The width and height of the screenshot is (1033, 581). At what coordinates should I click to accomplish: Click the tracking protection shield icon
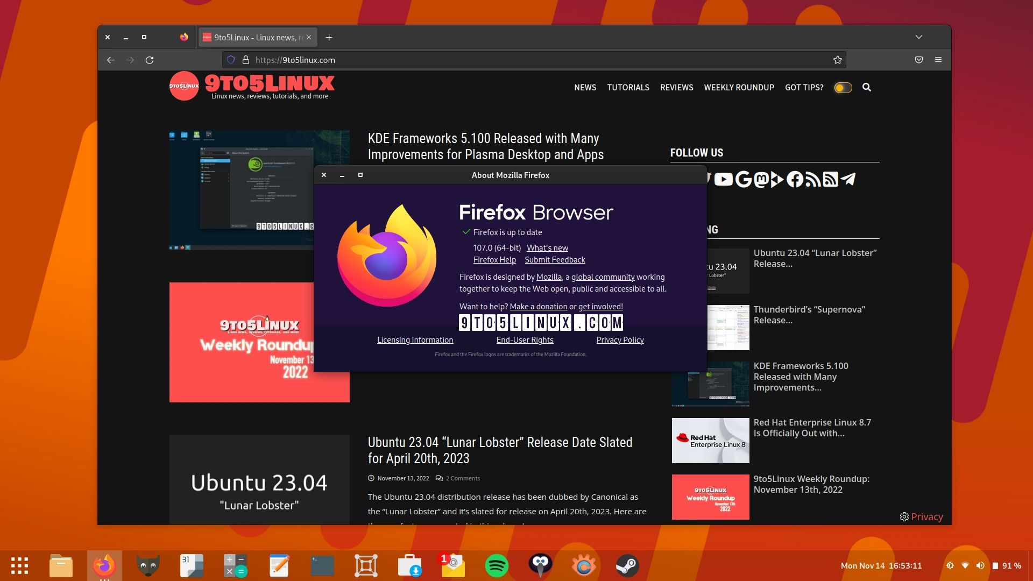tap(231, 60)
